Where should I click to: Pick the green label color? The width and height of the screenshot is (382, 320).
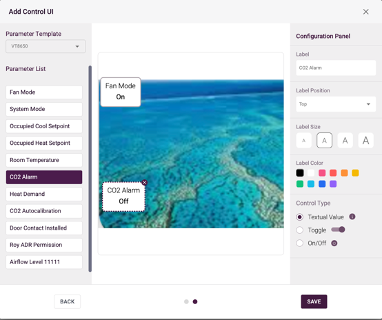pos(300,183)
